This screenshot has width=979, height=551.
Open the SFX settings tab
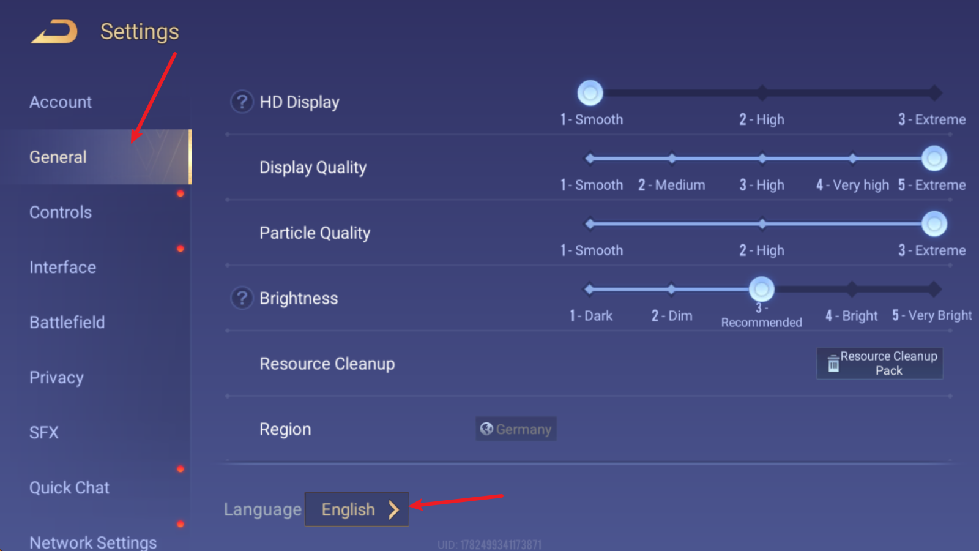point(44,433)
